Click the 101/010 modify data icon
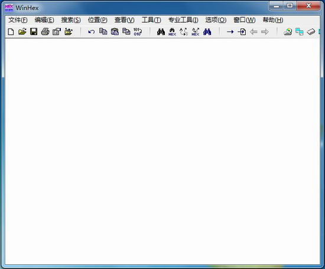The height and width of the screenshot is (269, 325). click(x=138, y=32)
